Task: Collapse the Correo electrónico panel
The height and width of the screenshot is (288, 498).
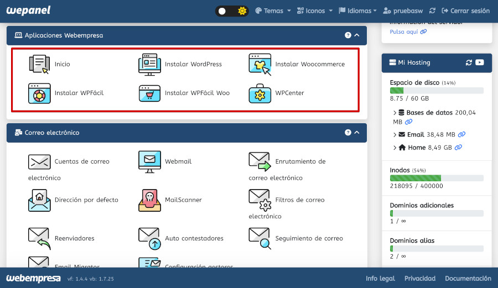Action: pos(357,133)
